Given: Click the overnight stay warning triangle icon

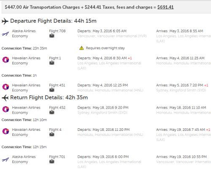Looking at the screenshot, I should coord(81,48).
